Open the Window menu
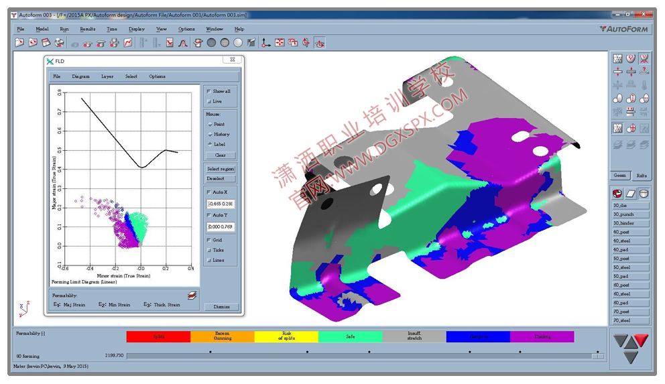The image size is (665, 384). (214, 29)
